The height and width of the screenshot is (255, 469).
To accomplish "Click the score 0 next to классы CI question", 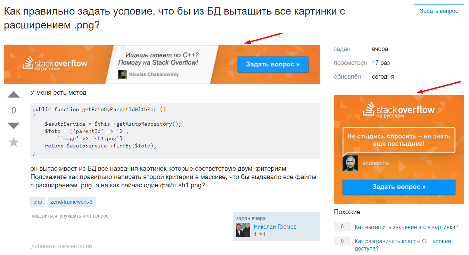I will 342,241.
